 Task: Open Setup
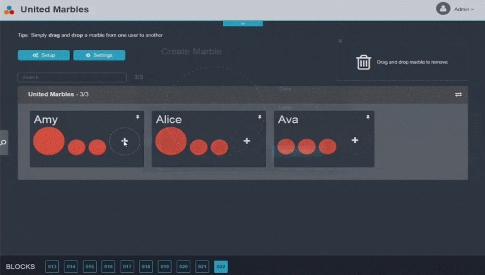pyautogui.click(x=43, y=55)
